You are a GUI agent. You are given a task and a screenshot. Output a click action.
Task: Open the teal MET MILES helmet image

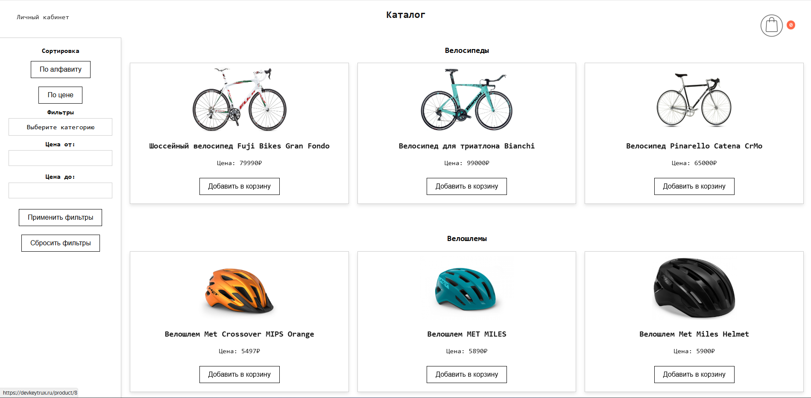click(x=466, y=290)
